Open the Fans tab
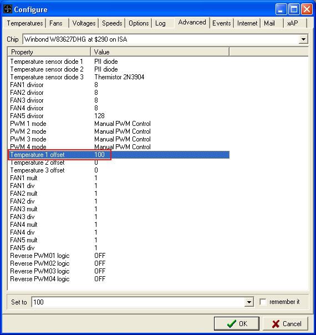 56,23
